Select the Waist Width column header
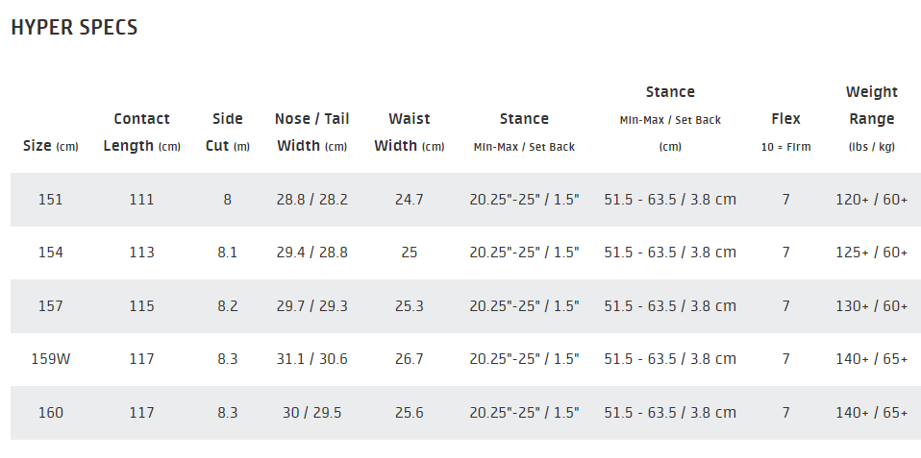The width and height of the screenshot is (921, 458). pyautogui.click(x=410, y=133)
